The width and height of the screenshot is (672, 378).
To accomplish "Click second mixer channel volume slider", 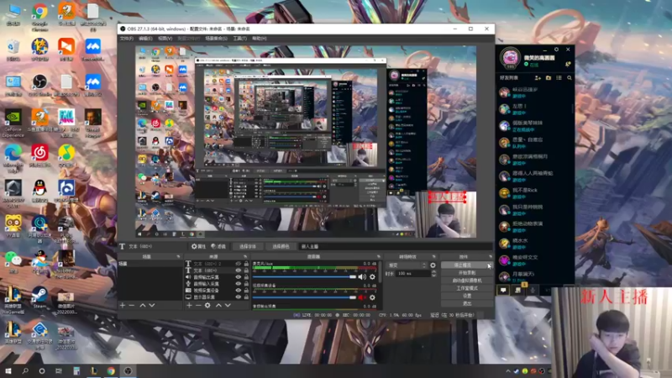I will pos(304,297).
